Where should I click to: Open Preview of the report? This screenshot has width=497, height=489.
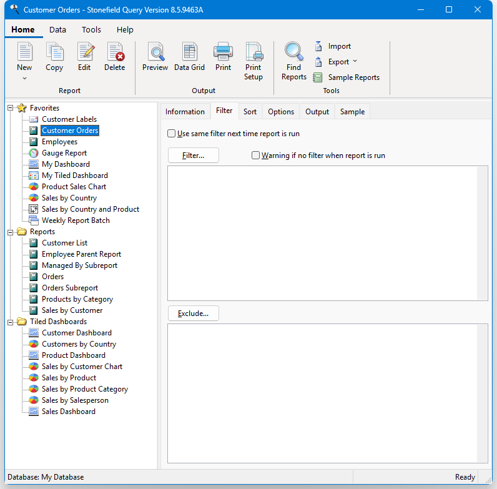(155, 53)
